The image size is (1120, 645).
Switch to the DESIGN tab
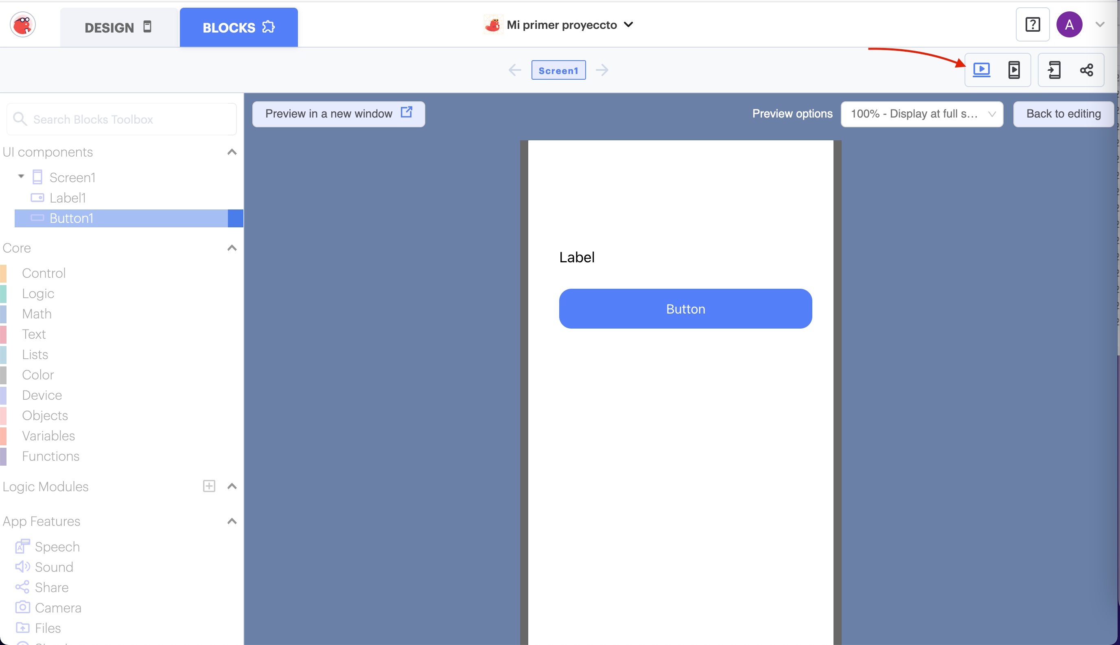click(118, 28)
